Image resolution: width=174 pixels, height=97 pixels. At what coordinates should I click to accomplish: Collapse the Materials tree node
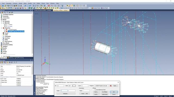click(x=2, y=23)
